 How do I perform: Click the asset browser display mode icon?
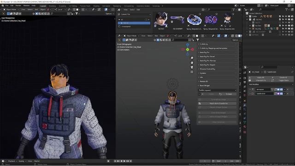203,10
